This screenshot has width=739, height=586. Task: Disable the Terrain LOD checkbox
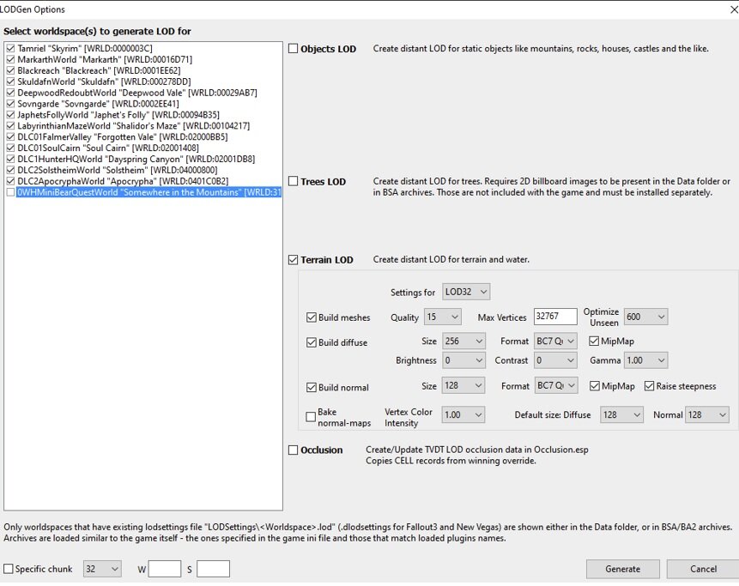pyautogui.click(x=294, y=260)
